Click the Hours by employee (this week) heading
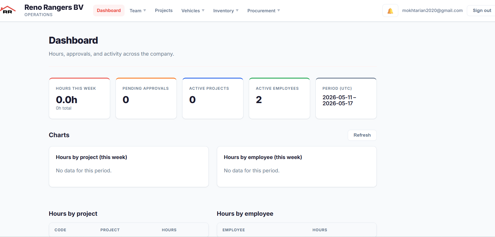Viewport: 495px width, 237px height. pos(263,157)
